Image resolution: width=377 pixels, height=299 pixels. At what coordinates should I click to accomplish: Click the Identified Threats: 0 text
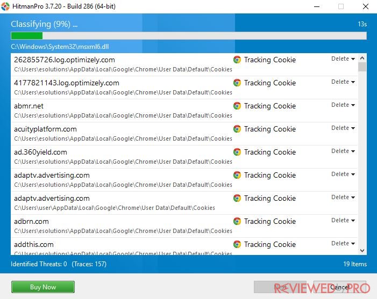[x=39, y=264]
